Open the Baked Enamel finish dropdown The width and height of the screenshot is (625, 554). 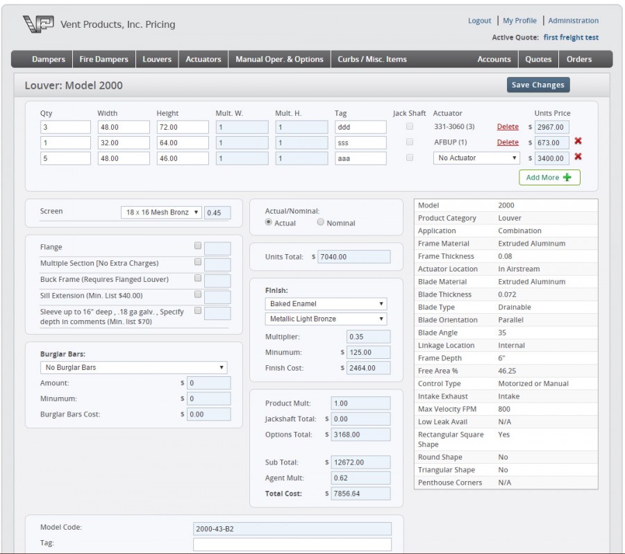[x=326, y=304]
